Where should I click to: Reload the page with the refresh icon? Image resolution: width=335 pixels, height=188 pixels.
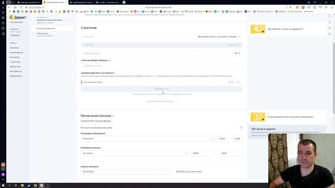(21, 7)
